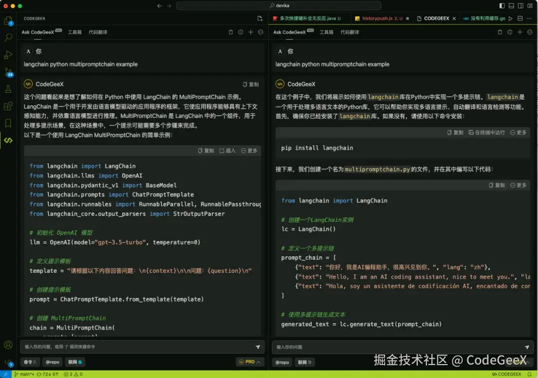This screenshot has width=538, height=378.
Task: Open 更多 menu on the pip install code block
Action: coord(518,133)
